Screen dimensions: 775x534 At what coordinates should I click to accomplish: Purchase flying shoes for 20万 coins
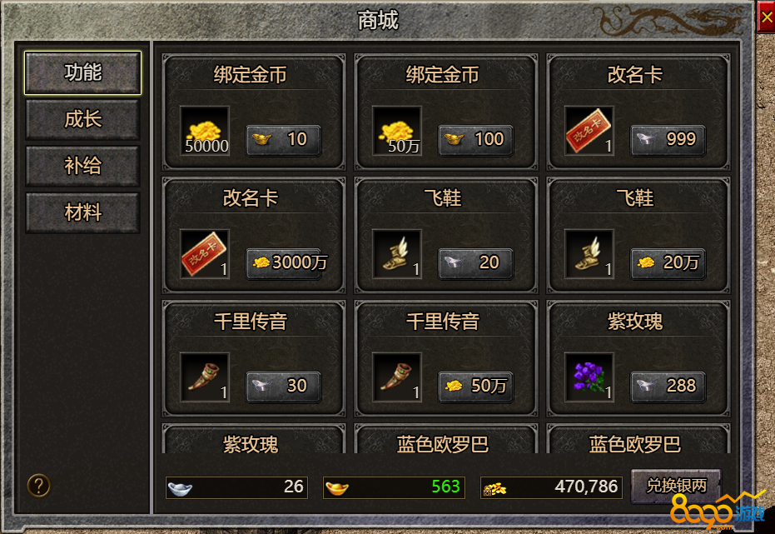point(668,263)
